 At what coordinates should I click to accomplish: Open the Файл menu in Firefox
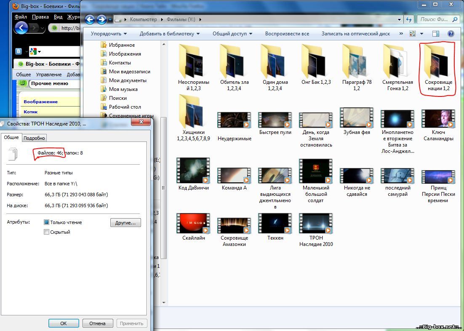point(21,17)
